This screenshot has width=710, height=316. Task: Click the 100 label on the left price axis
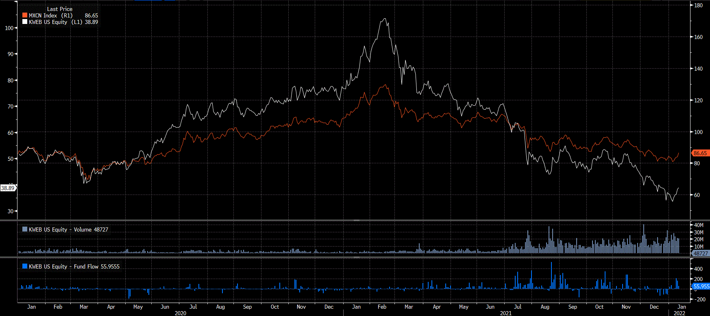9,28
